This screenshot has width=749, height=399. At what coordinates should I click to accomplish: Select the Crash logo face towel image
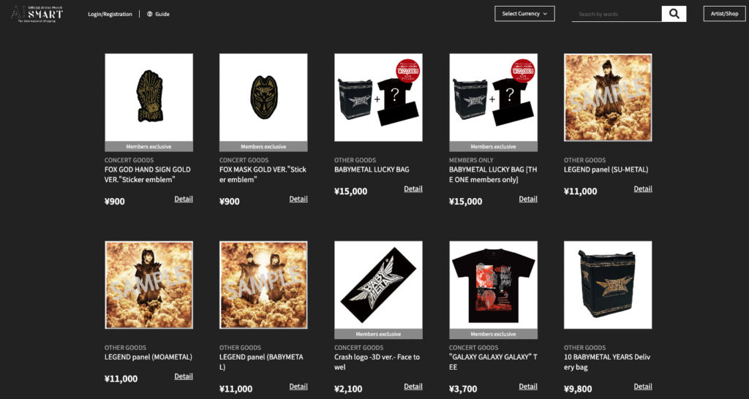[378, 290]
